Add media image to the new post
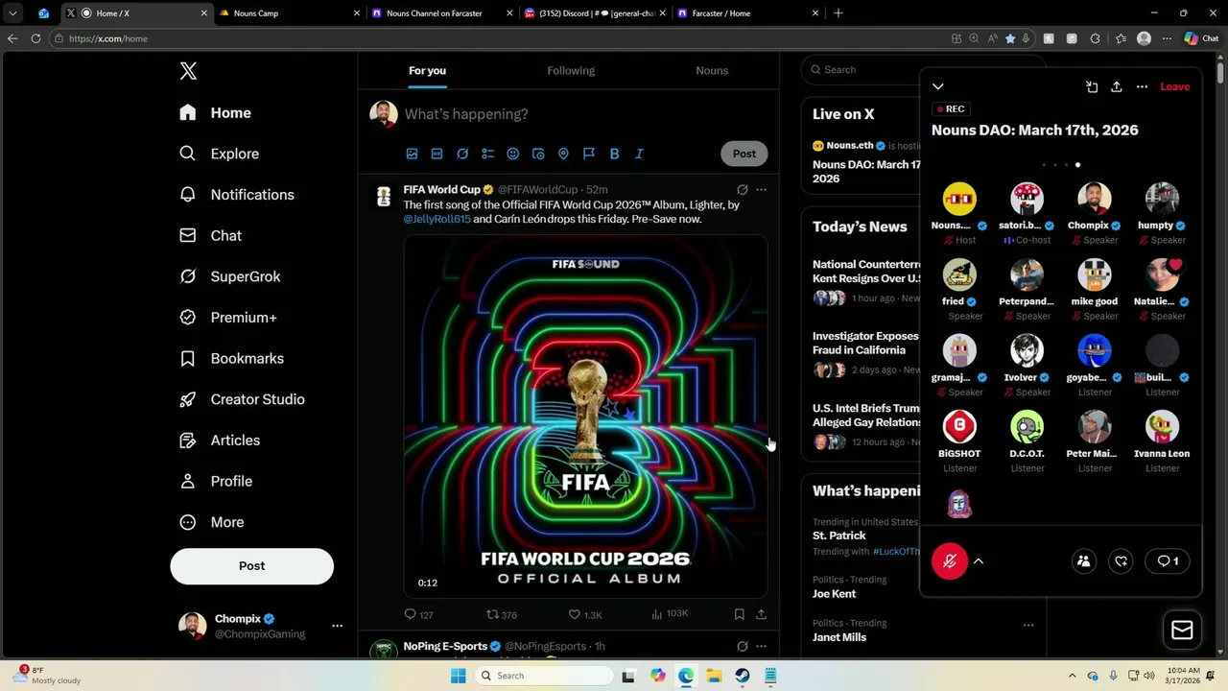This screenshot has height=691, width=1228. coord(412,154)
